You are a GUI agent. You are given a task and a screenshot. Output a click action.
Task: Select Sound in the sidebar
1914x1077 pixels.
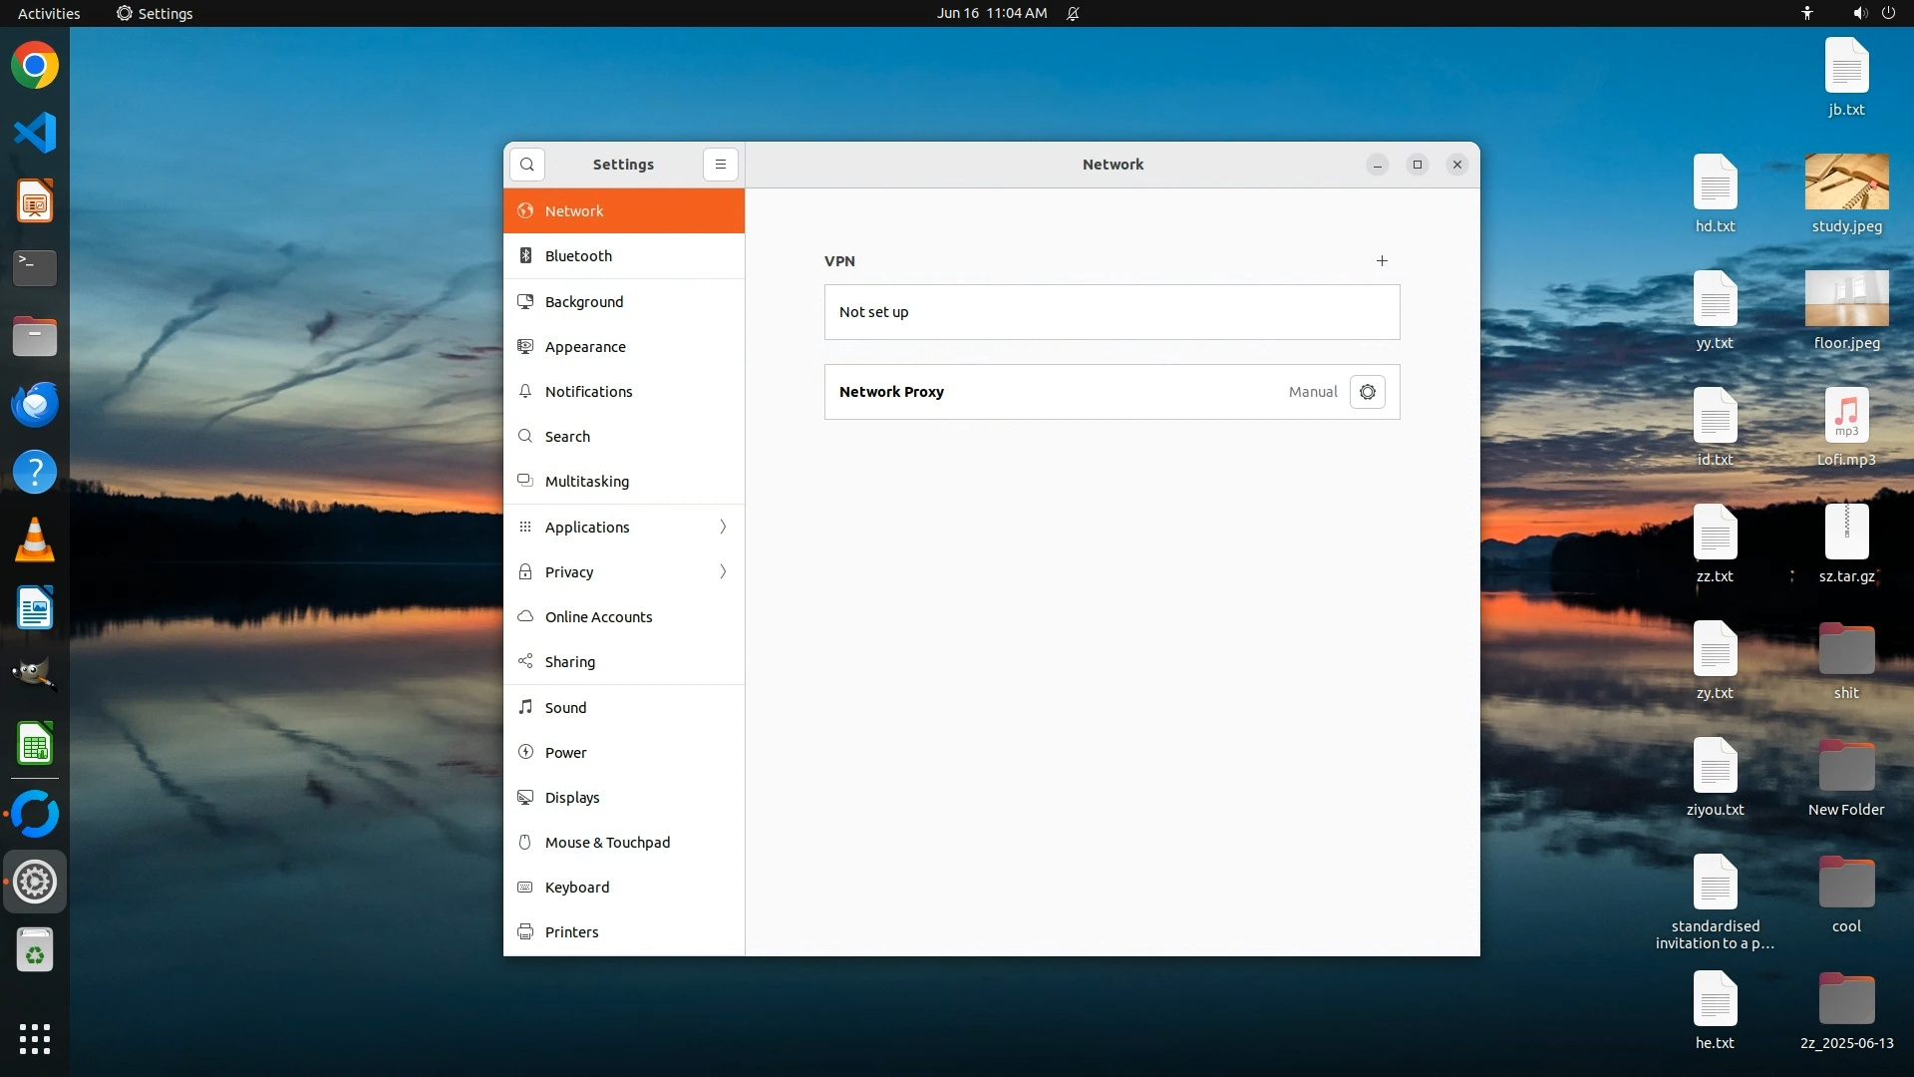pyautogui.click(x=565, y=708)
